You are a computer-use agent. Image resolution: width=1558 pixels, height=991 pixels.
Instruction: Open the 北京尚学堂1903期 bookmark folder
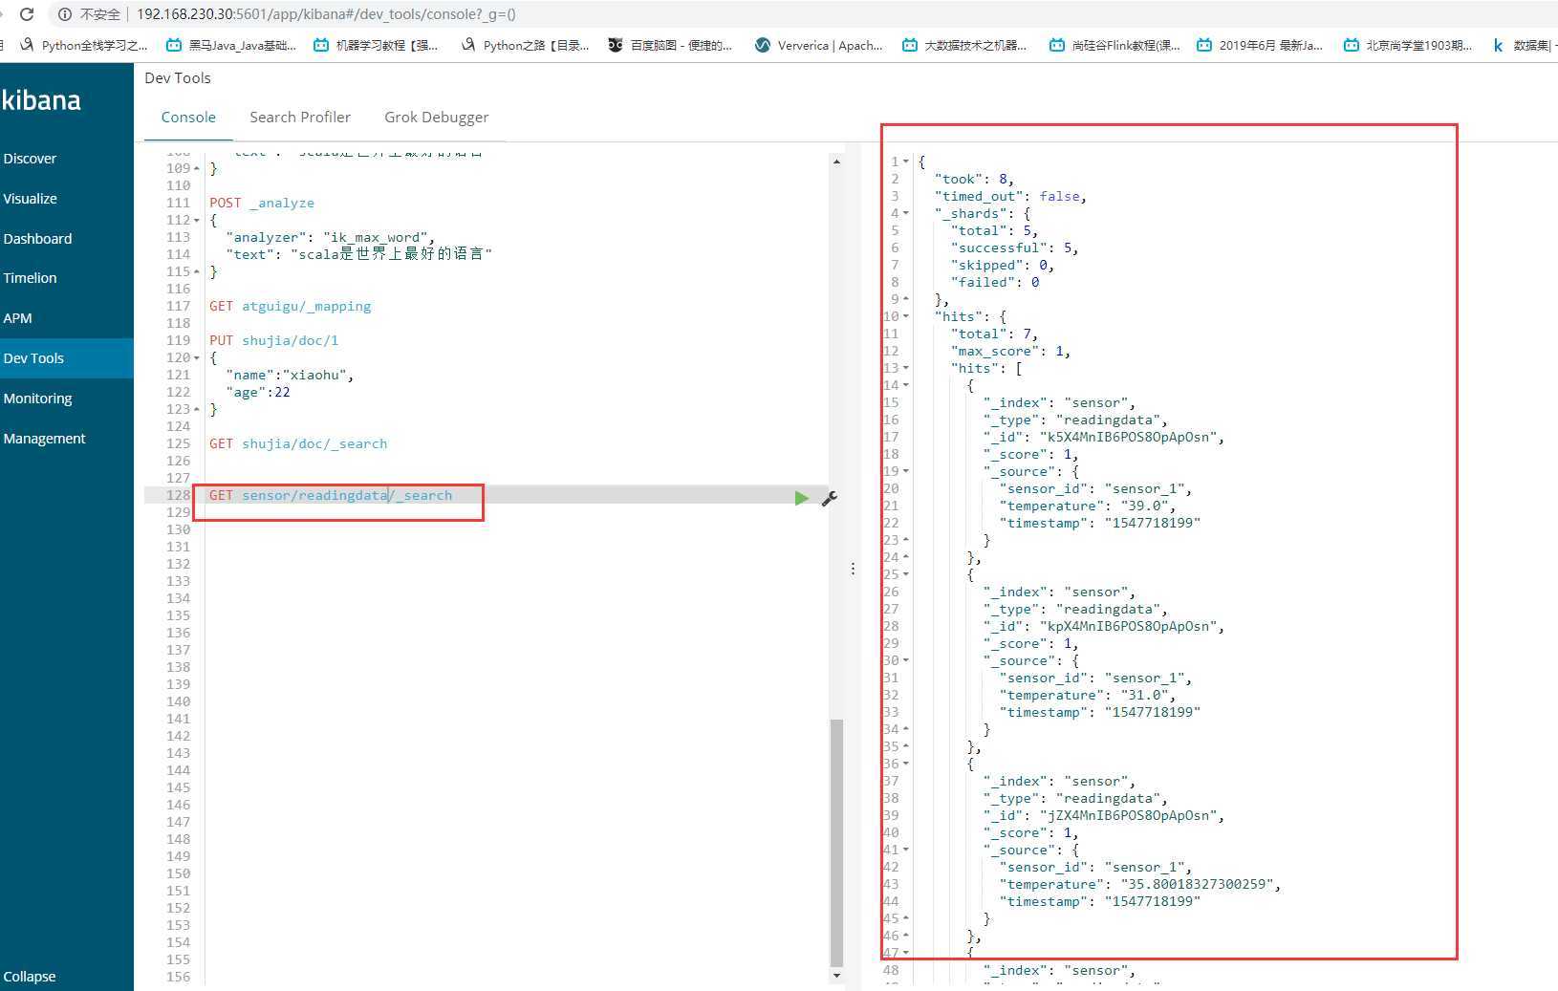[x=1408, y=45]
